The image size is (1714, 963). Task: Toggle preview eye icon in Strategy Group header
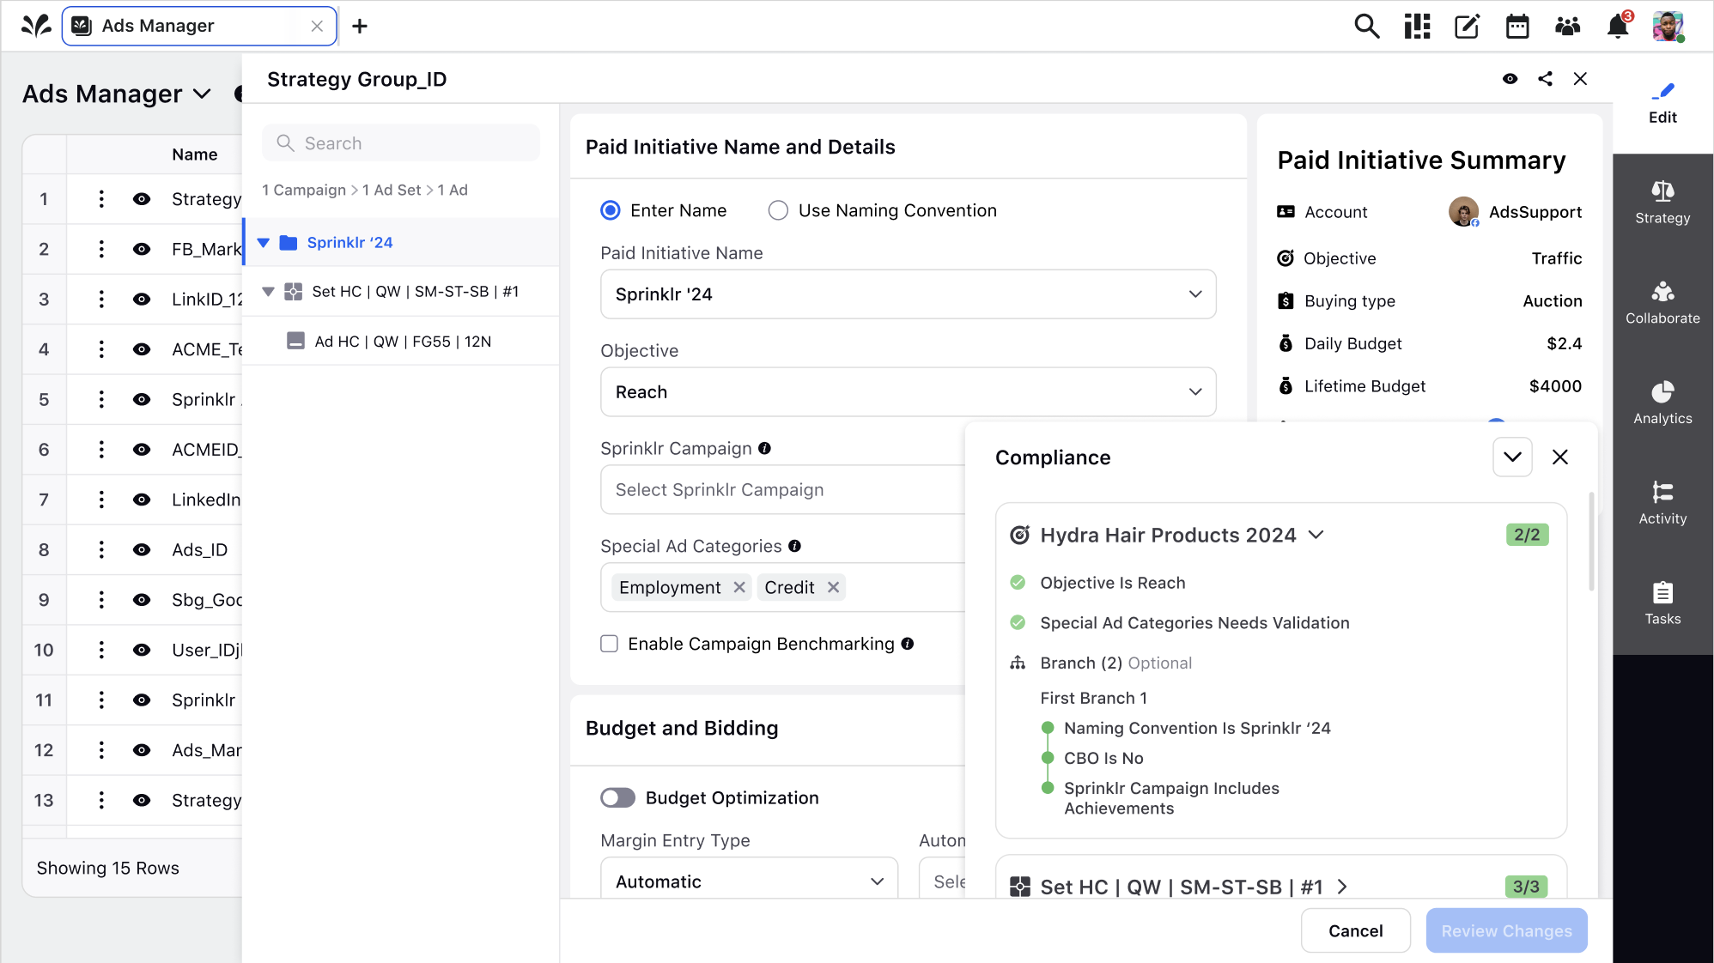1510,79
